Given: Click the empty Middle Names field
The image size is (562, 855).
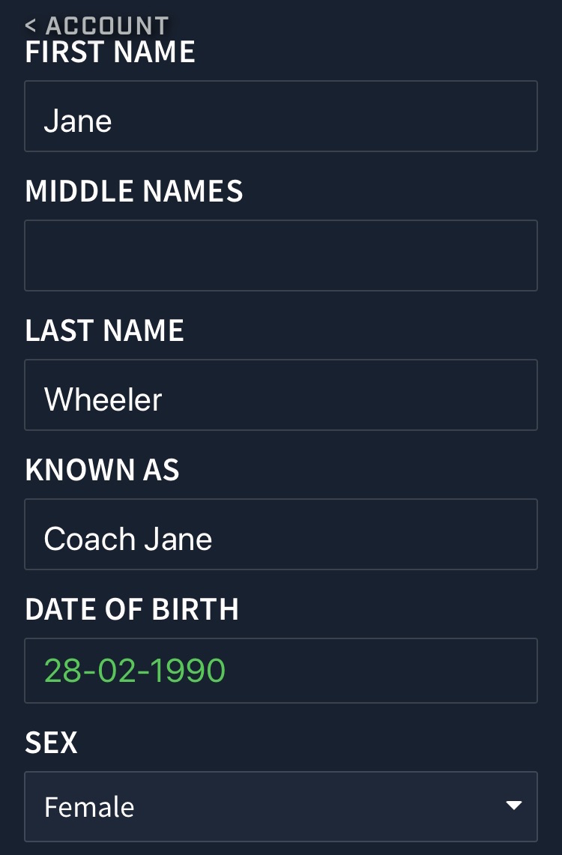Looking at the screenshot, I should [x=281, y=256].
